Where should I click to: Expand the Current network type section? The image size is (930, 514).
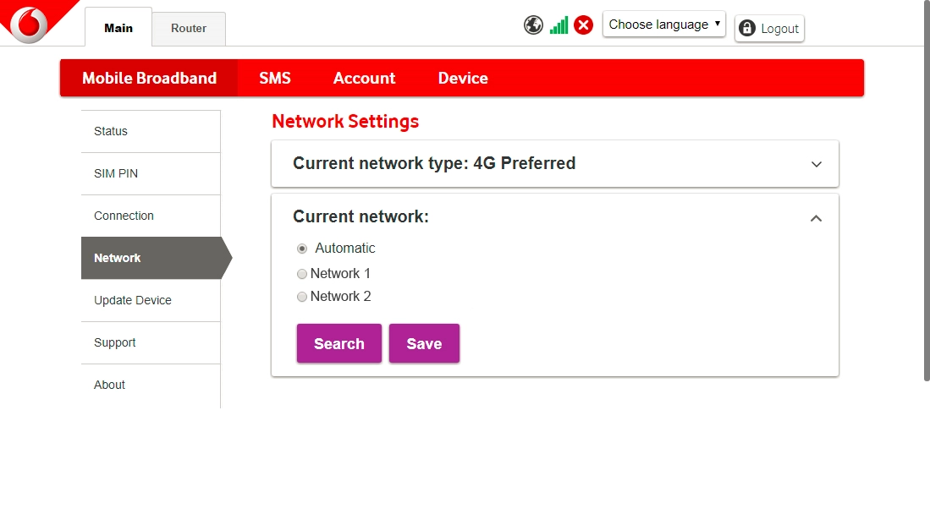(816, 164)
